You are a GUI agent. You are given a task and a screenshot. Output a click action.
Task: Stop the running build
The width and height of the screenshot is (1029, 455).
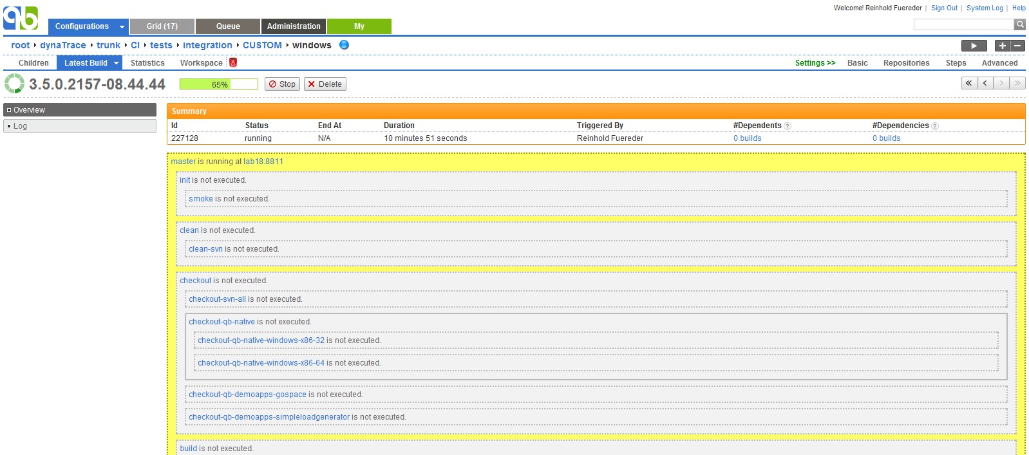pyautogui.click(x=282, y=84)
